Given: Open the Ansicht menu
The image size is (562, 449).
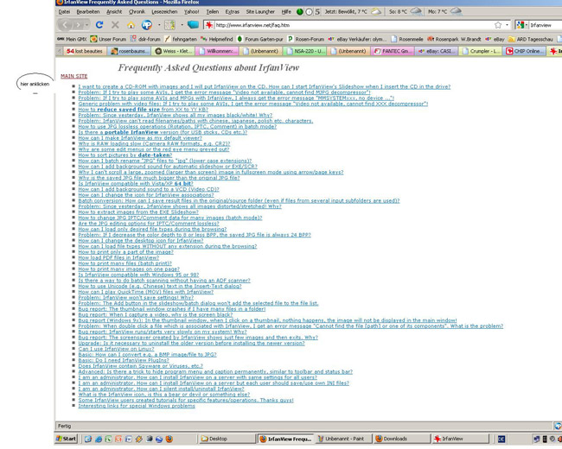Looking at the screenshot, I should click(x=114, y=11).
